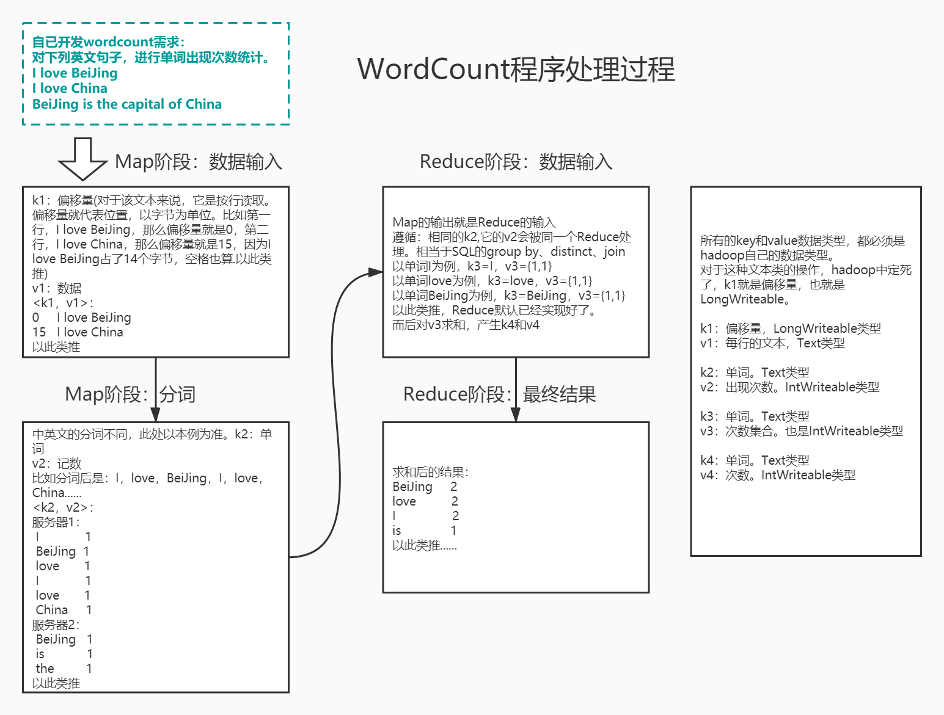Viewport: 944px width, 715px height.
Task: Select the "服务器2:" label
Action: click(56, 625)
